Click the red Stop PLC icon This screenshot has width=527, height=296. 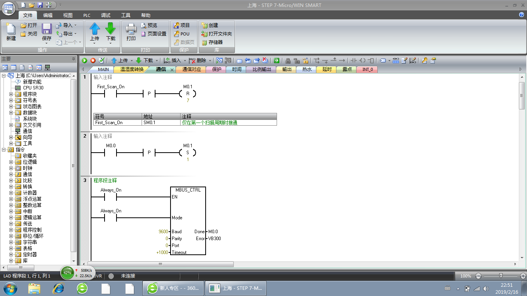(93, 61)
